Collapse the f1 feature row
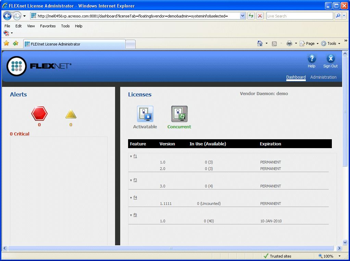This screenshot has height=261, width=350. tap(131, 156)
